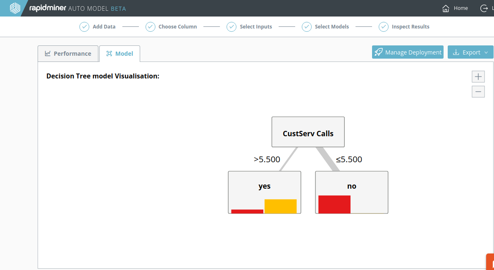Click the logout arrow icon
The width and height of the screenshot is (494, 270).
pos(484,8)
